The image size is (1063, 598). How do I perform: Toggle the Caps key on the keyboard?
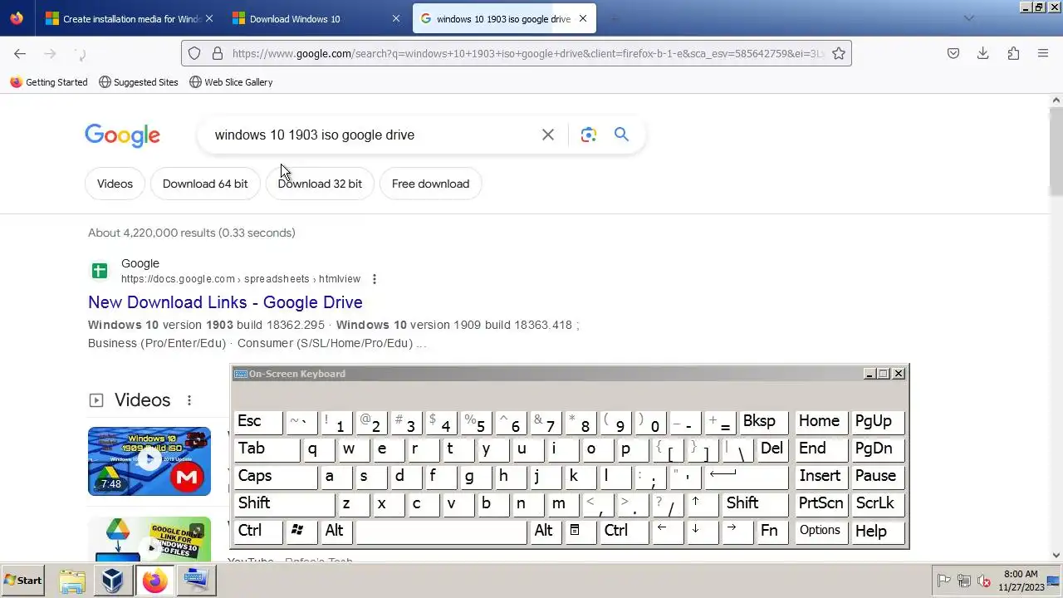(x=276, y=477)
